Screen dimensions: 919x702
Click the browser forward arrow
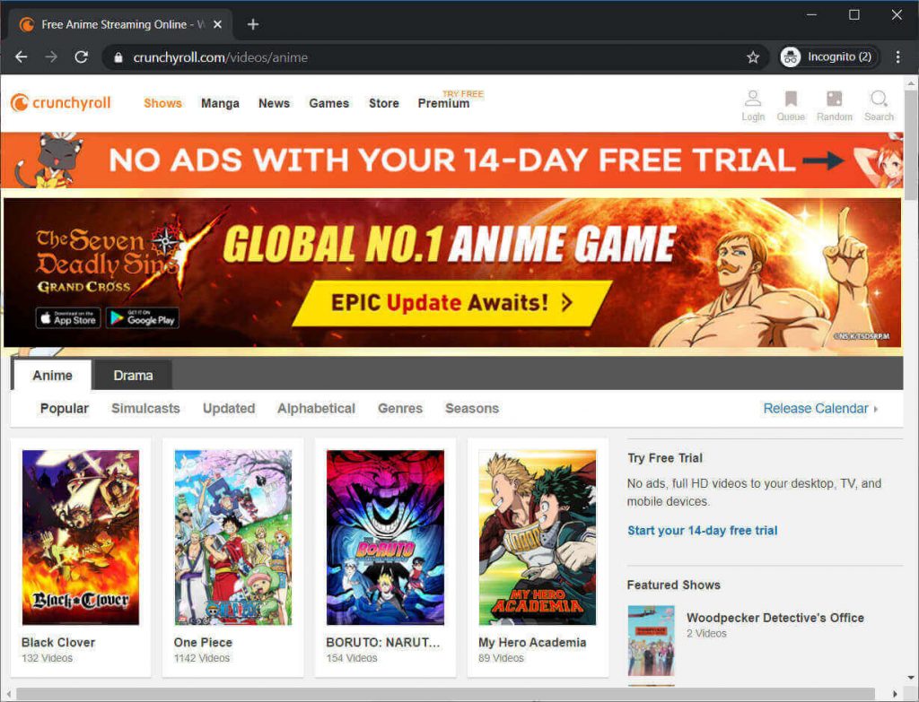pos(51,56)
